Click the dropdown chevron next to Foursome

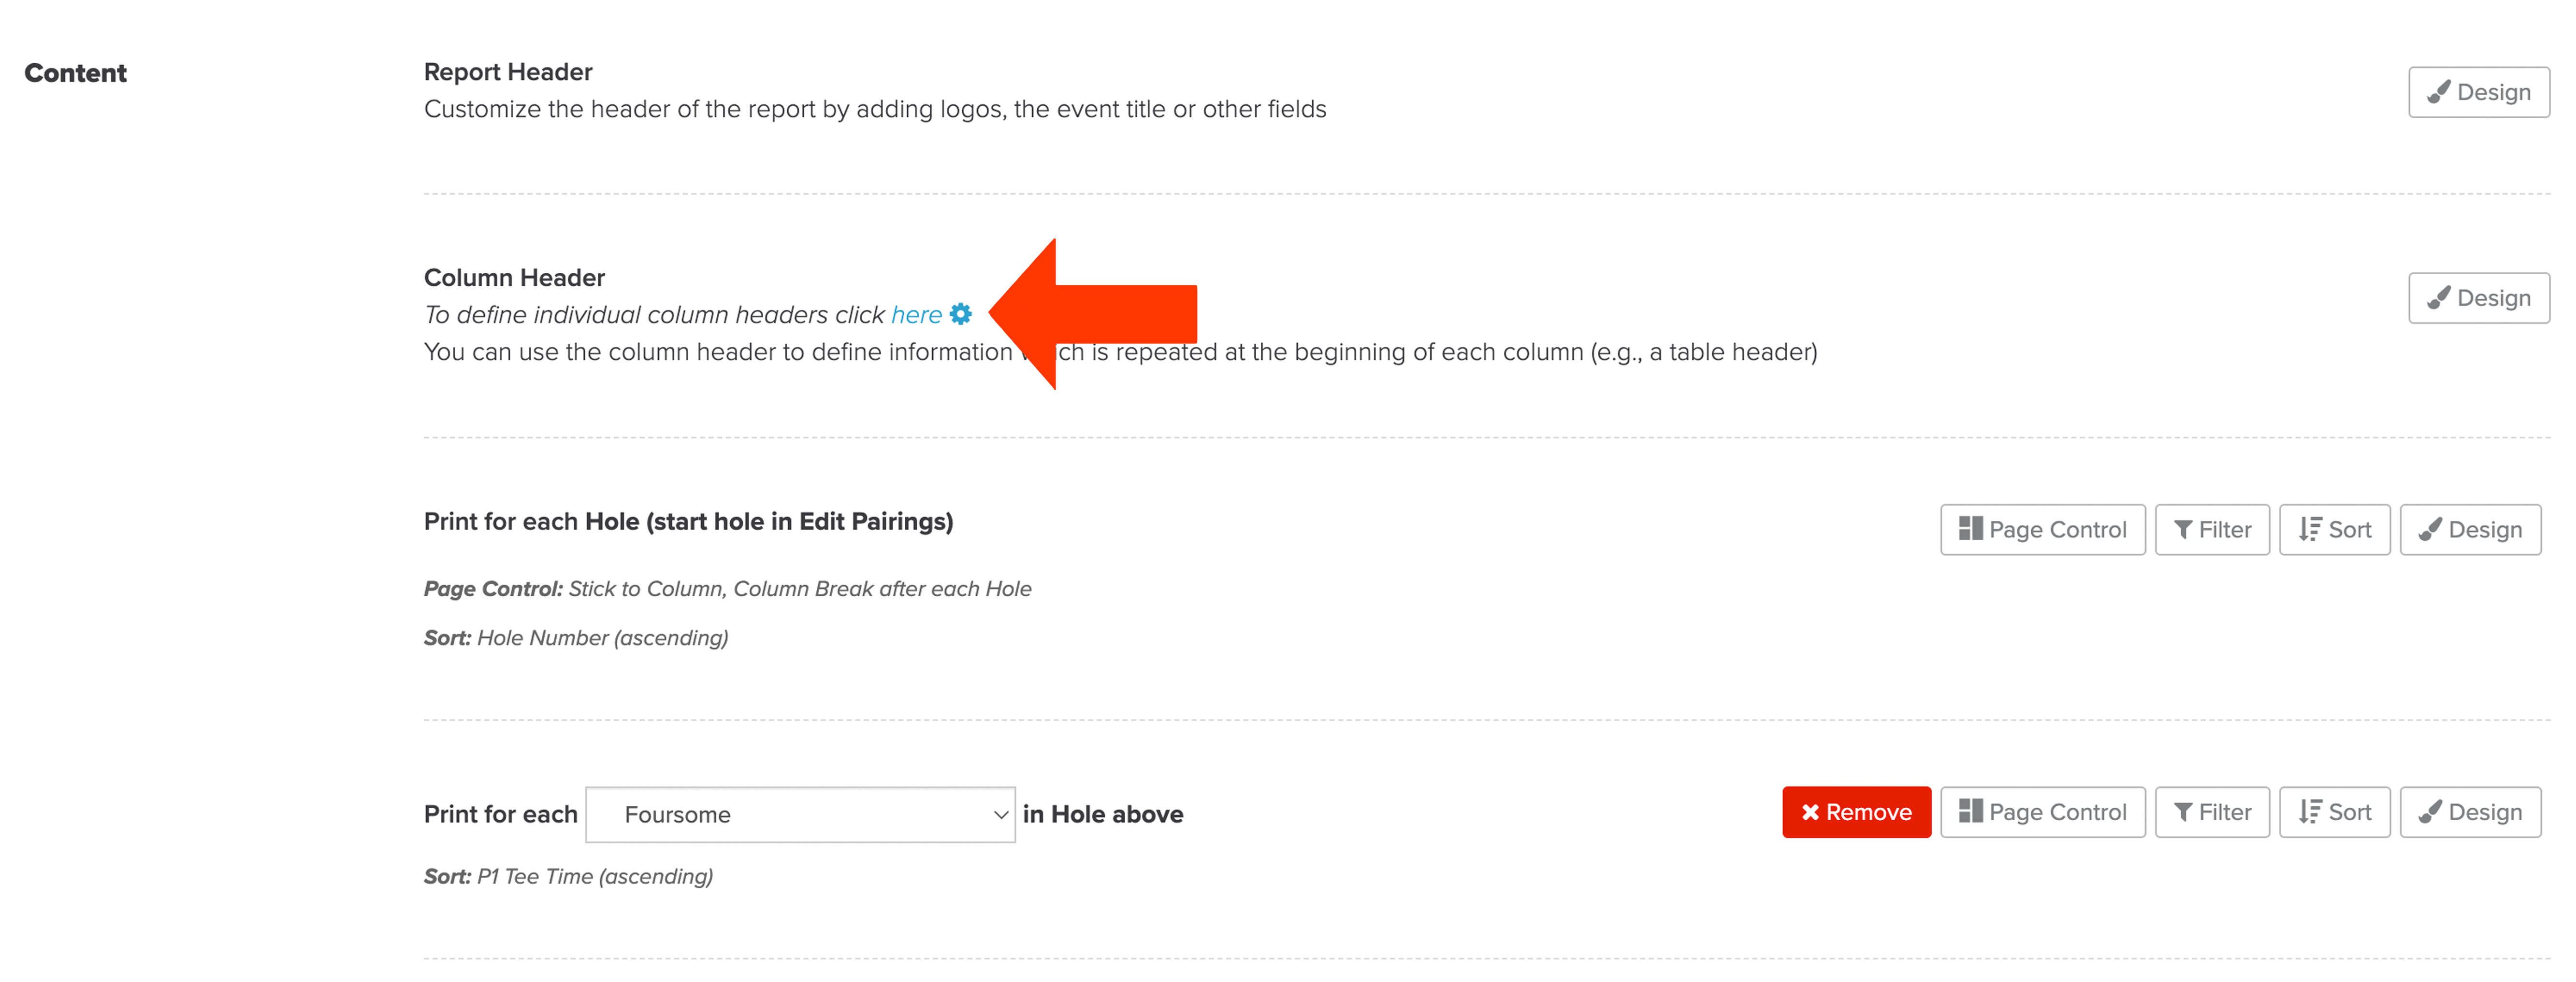(1000, 815)
